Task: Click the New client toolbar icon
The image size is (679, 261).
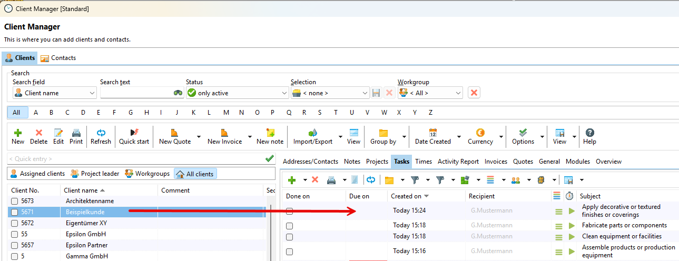Action: pyautogui.click(x=18, y=136)
